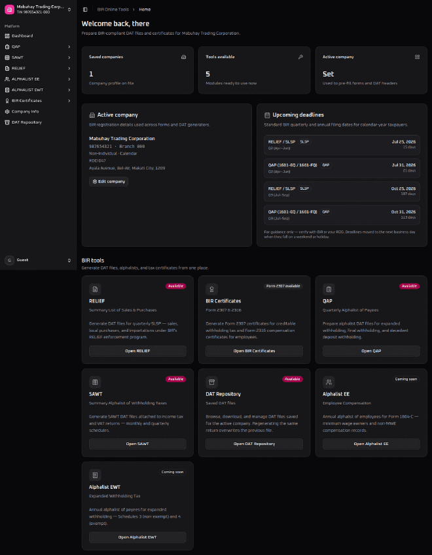Click the Dashboard icon in the sidebar
This screenshot has width=432, height=555.
coord(7,36)
